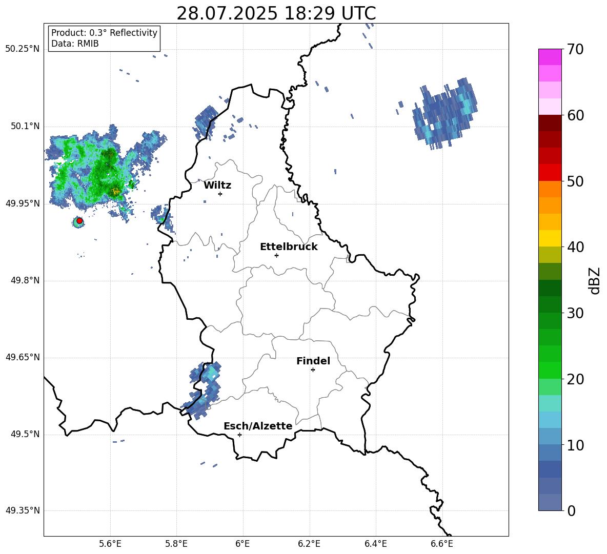The height and width of the screenshot is (554, 607).
Task: Click the title '28.07.2025 18:29 UTC'
Action: (276, 13)
